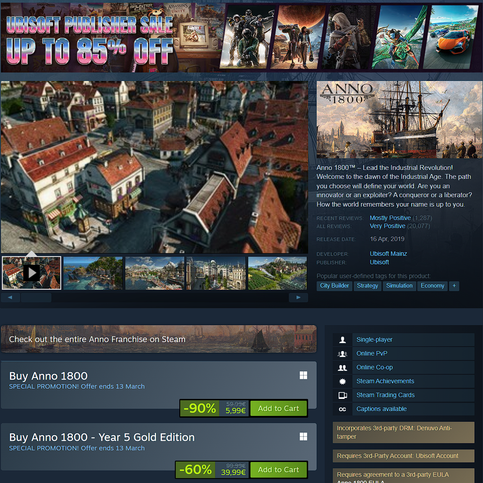The width and height of the screenshot is (483, 483).
Task: Select the harbor town screenshot thumbnail
Action: [x=155, y=273]
